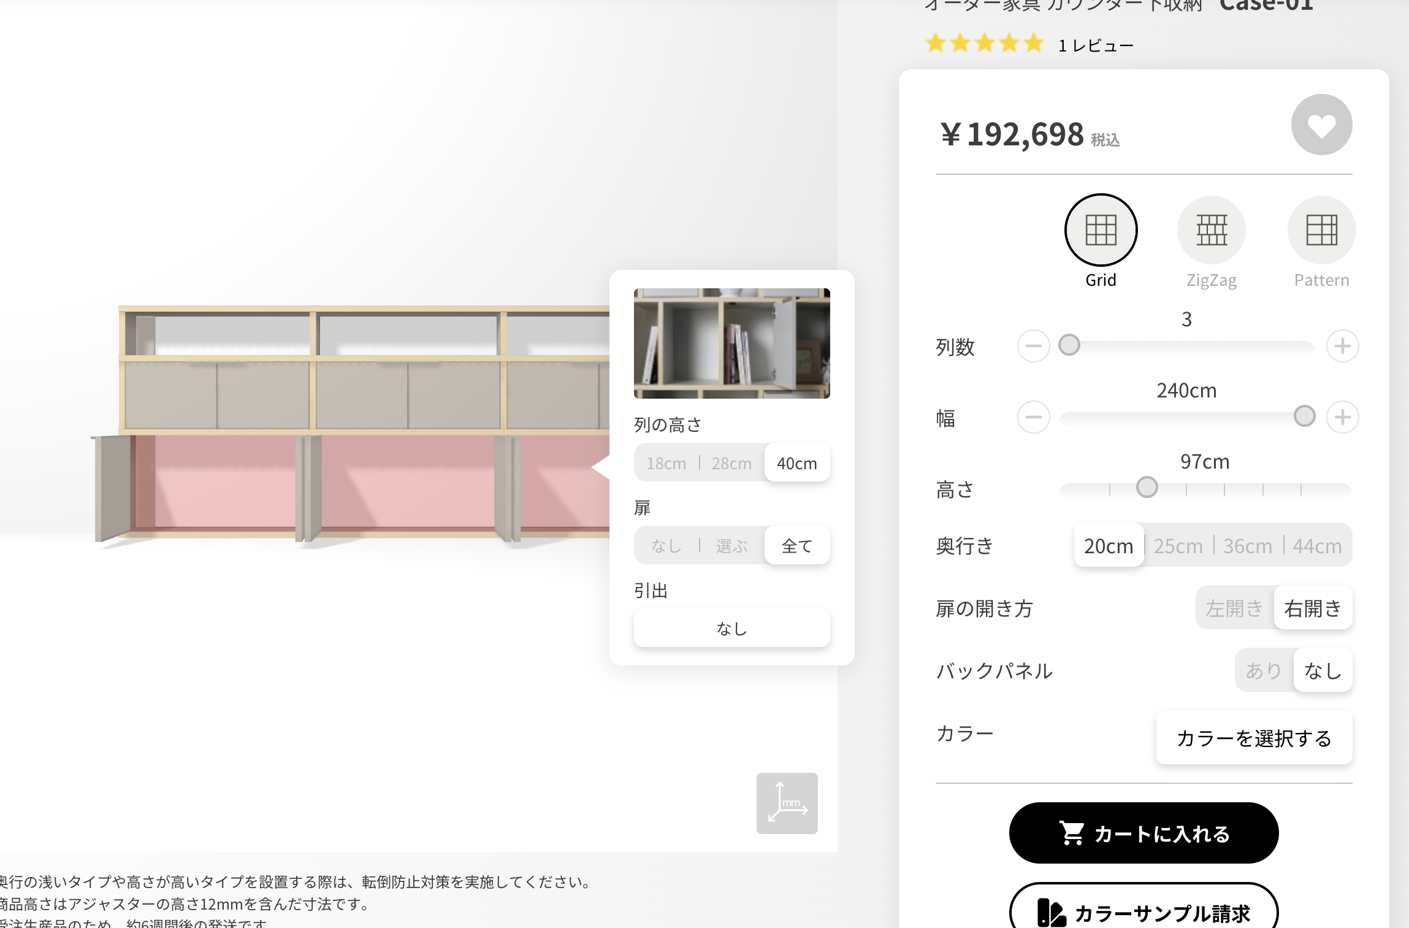Choose 選ぶ door option
The width and height of the screenshot is (1409, 928).
tap(731, 545)
